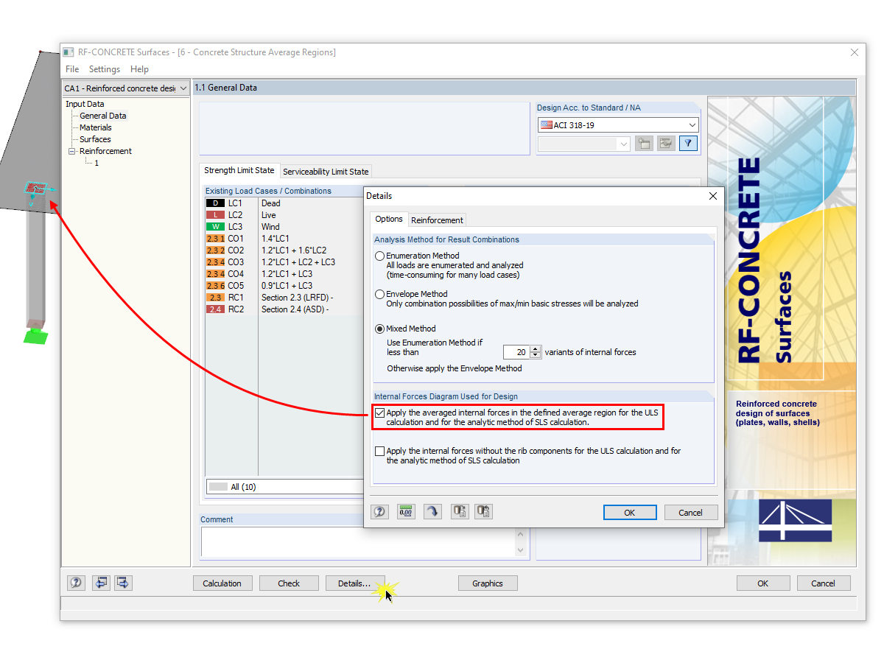This screenshot has width=884, height=663.
Task: Select combination CO1 1.4*LC1
Action: [284, 239]
